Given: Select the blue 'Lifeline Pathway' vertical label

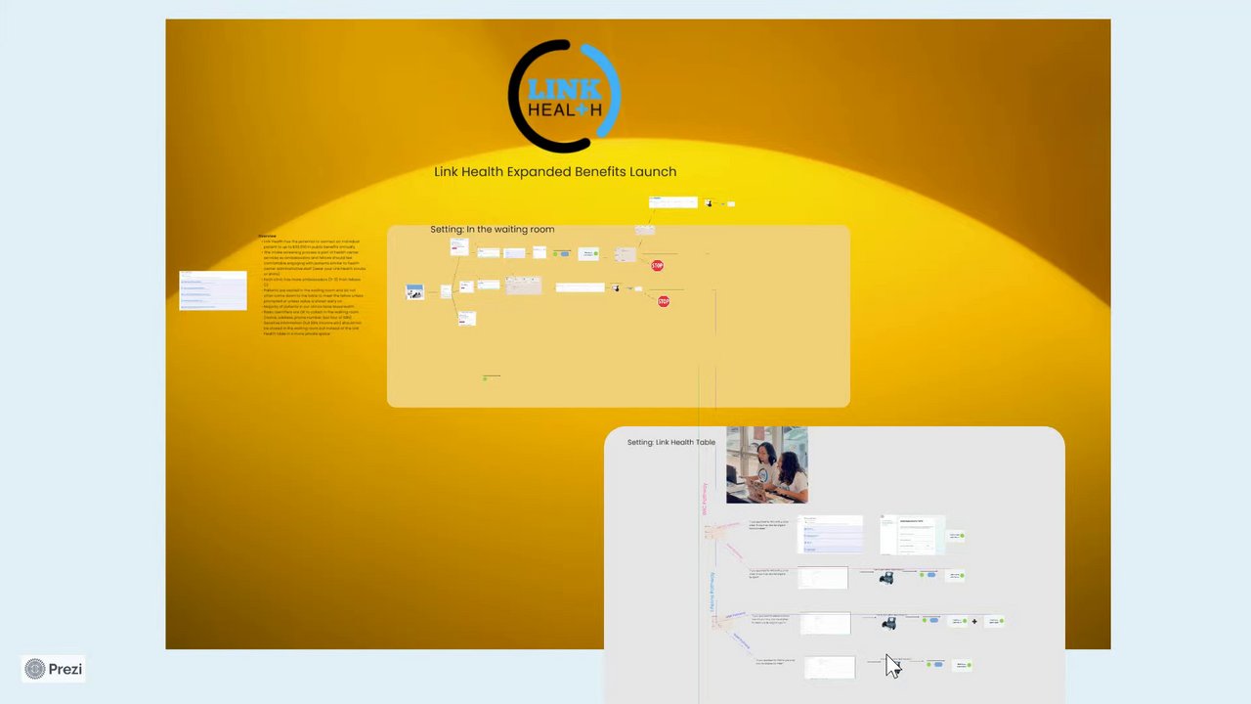Looking at the screenshot, I should coord(712,593).
